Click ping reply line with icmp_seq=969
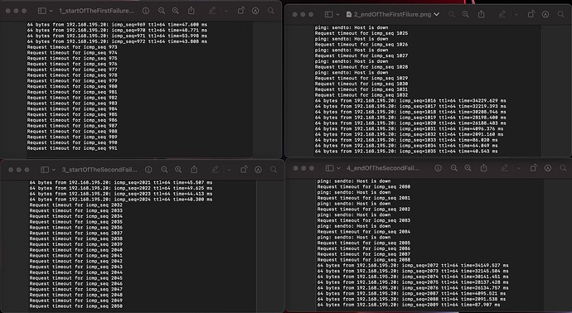The image size is (572, 313). [x=117, y=25]
